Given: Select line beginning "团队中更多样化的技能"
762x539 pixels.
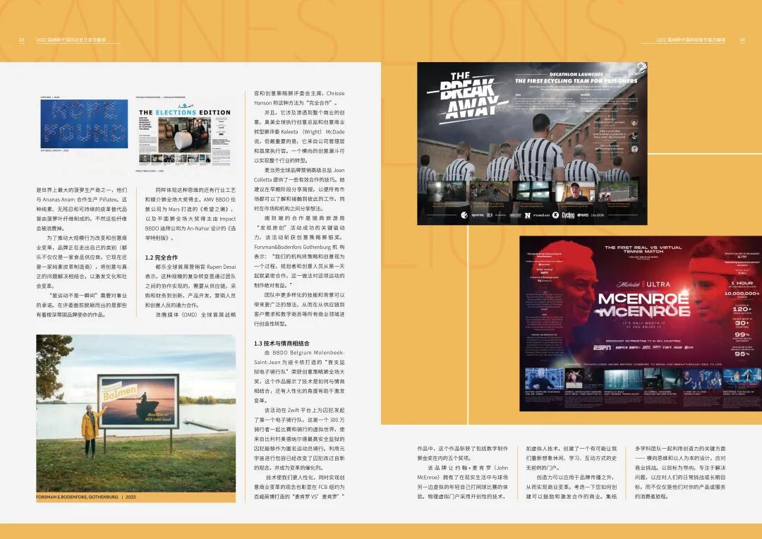Looking at the screenshot, I should [x=305, y=295].
